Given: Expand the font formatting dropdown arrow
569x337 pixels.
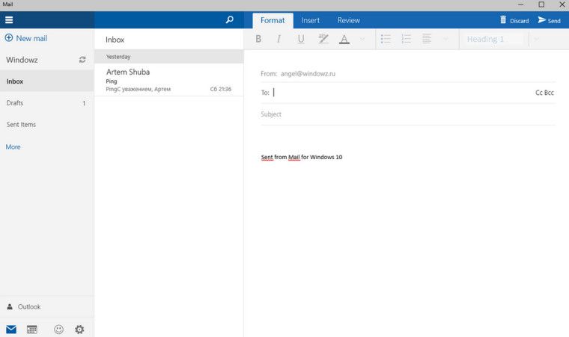Looking at the screenshot, I should pyautogui.click(x=363, y=39).
